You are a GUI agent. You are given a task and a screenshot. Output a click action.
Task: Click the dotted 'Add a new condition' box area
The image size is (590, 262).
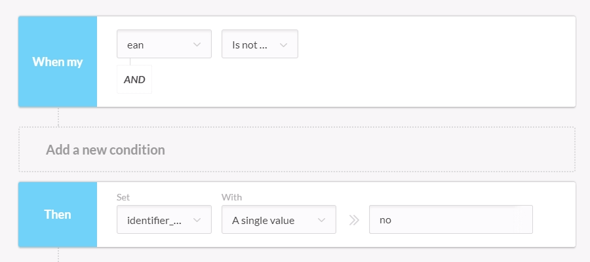pyautogui.click(x=297, y=149)
